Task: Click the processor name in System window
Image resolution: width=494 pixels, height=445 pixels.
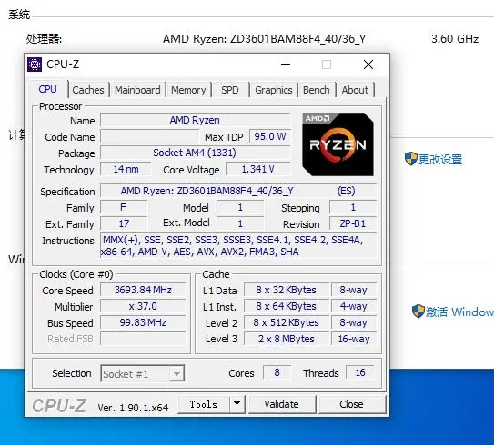Action: tap(265, 39)
